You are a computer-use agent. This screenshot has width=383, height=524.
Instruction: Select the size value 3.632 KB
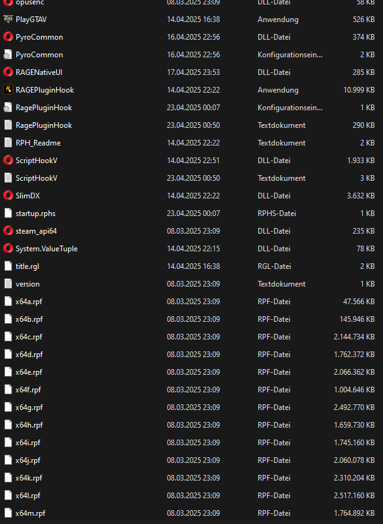(x=360, y=196)
